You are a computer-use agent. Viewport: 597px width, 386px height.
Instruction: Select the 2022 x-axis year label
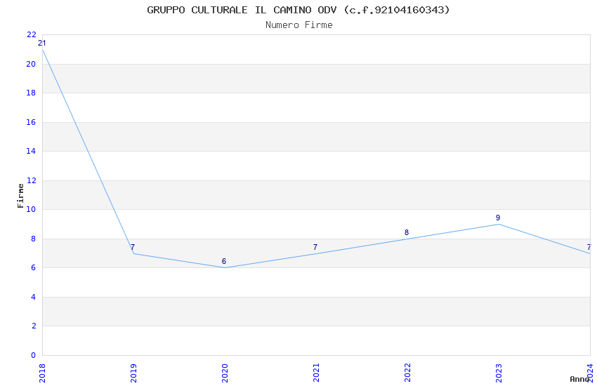tap(407, 373)
